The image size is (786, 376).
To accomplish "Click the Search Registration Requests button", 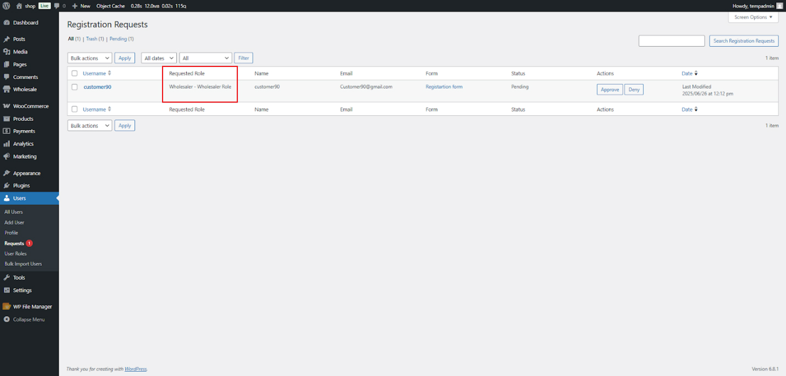I will pyautogui.click(x=744, y=41).
